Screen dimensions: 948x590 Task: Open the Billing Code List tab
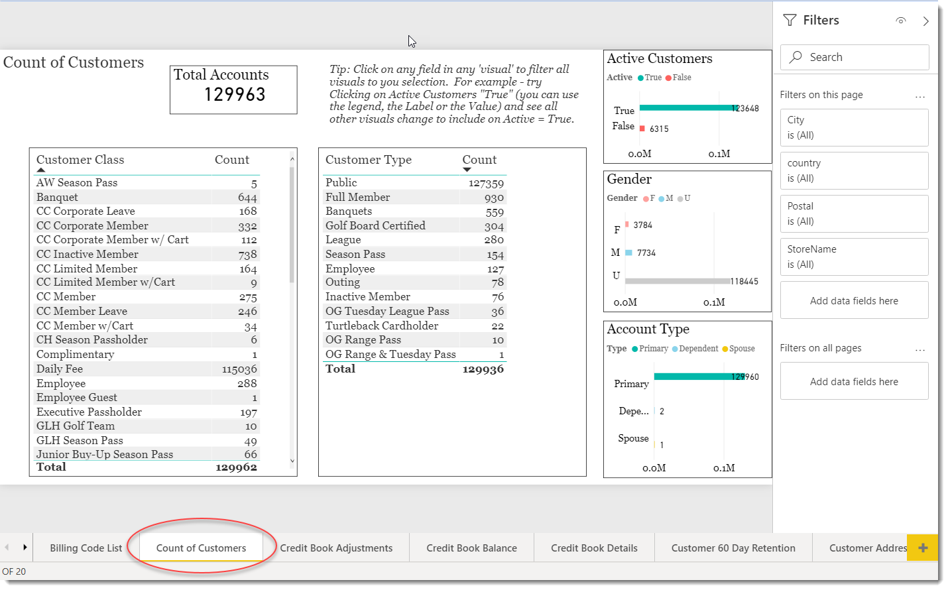86,548
